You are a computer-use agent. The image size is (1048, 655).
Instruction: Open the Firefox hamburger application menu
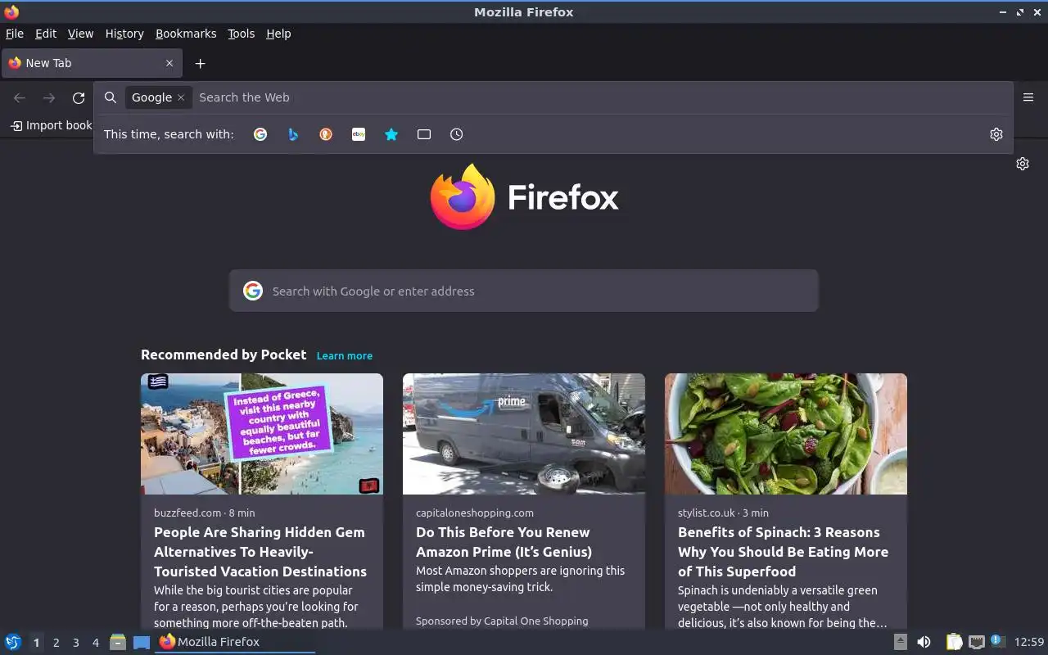tap(1028, 97)
